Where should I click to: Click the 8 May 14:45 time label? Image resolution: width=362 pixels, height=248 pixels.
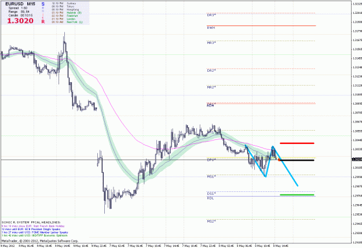point(281,246)
